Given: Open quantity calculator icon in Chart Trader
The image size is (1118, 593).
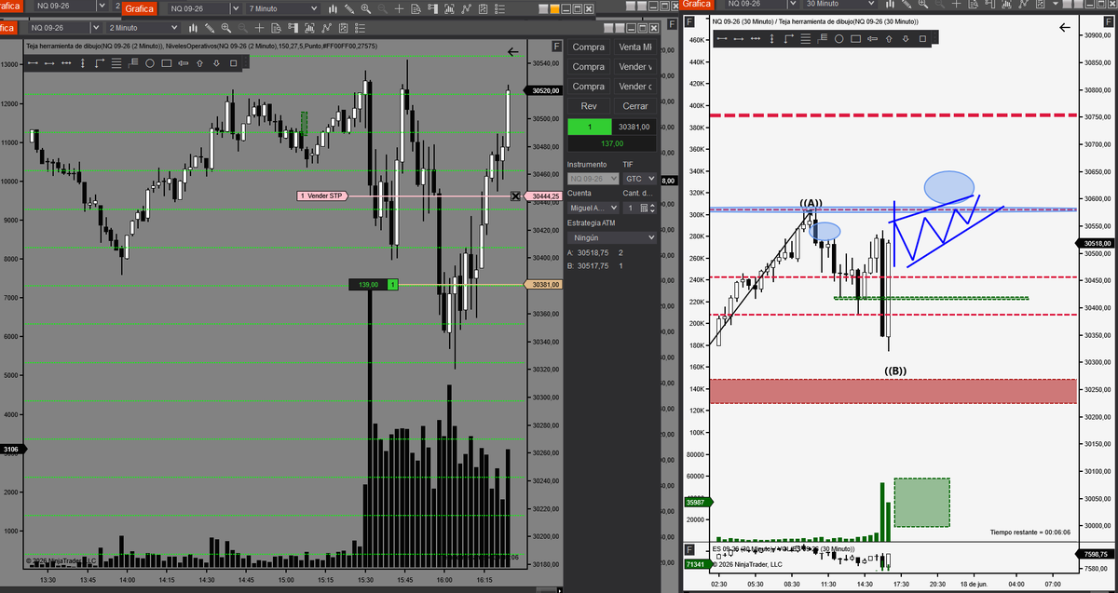Looking at the screenshot, I should (642, 208).
